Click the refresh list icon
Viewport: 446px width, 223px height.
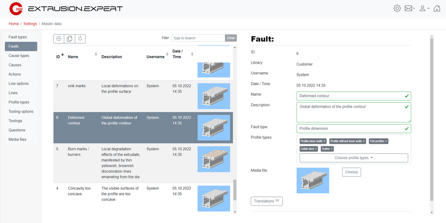click(80, 39)
